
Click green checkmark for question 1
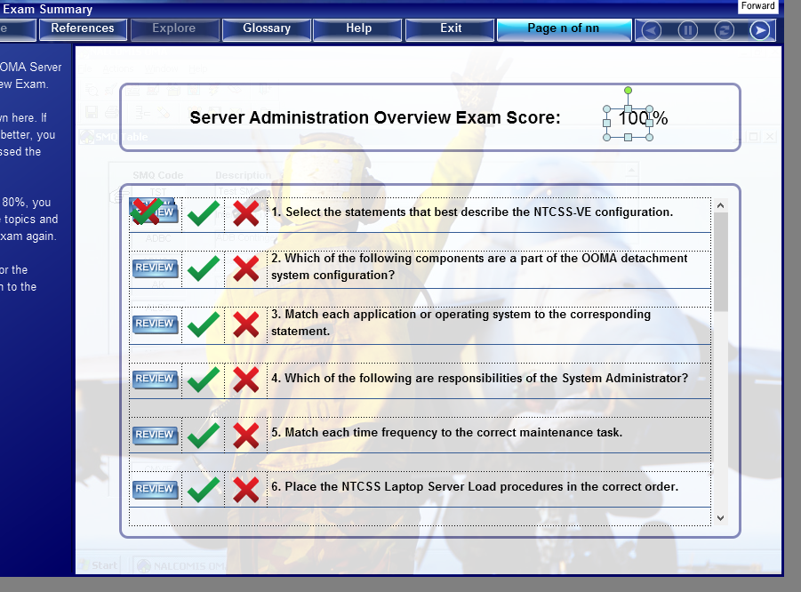(204, 213)
